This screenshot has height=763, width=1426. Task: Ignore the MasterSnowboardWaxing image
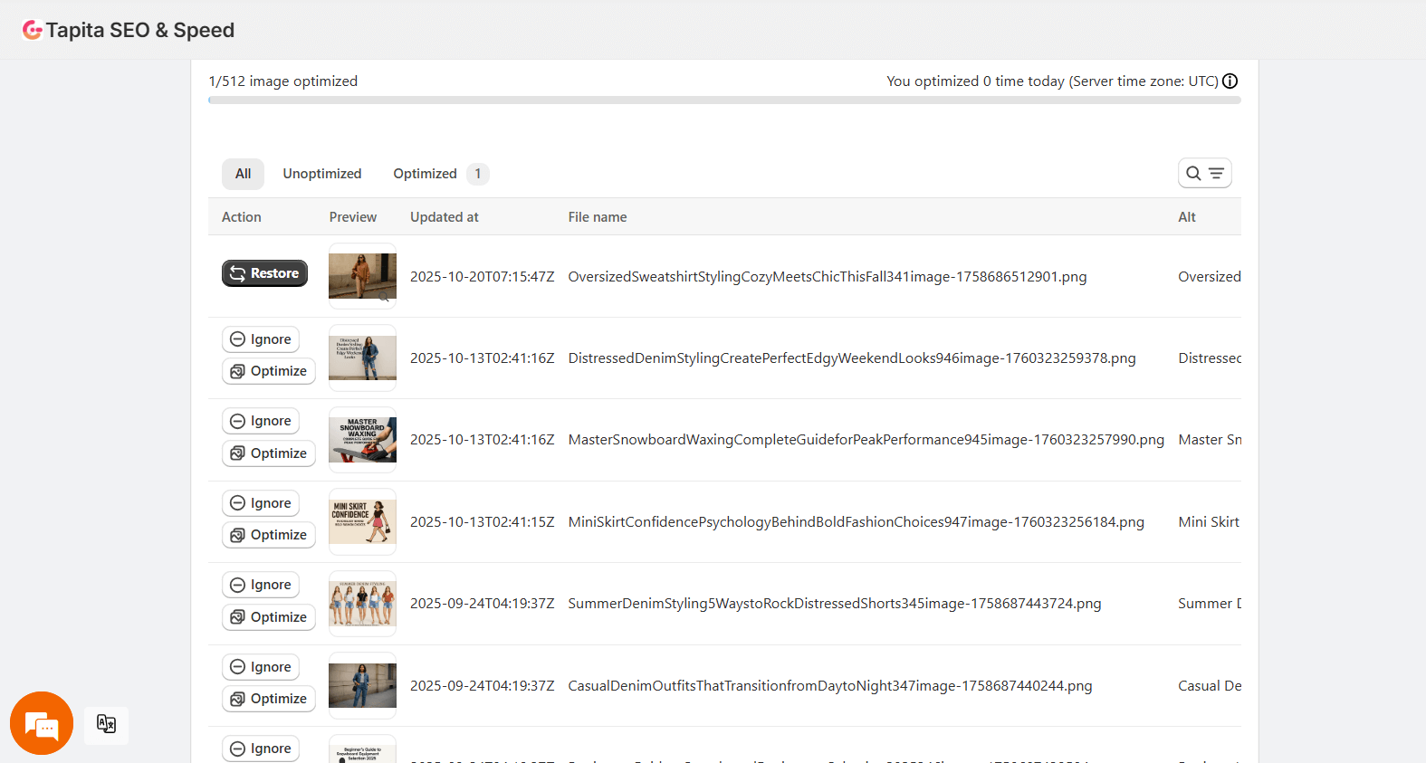(x=261, y=421)
